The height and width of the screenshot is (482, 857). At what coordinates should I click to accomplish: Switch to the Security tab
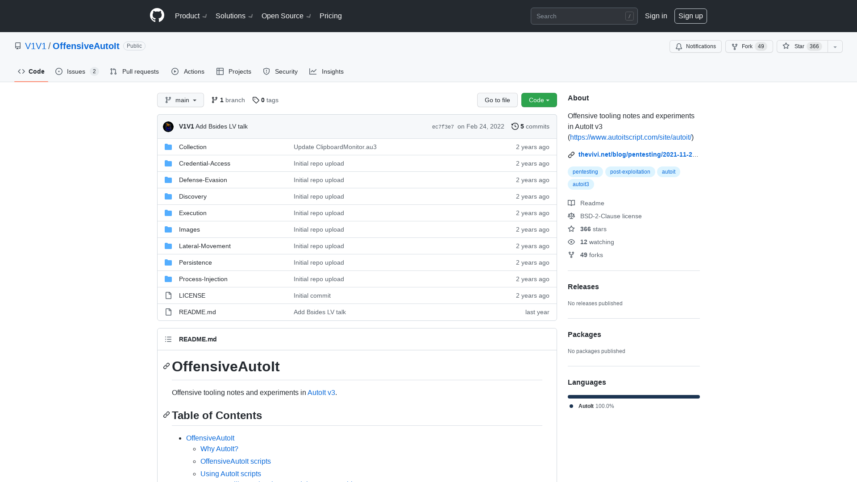click(280, 71)
